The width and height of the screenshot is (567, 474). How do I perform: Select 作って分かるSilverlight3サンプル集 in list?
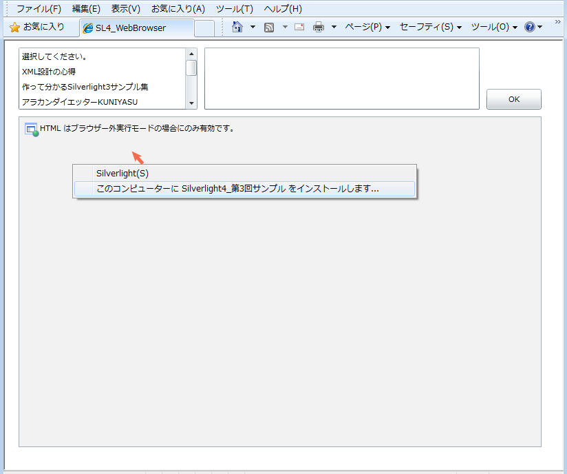103,87
